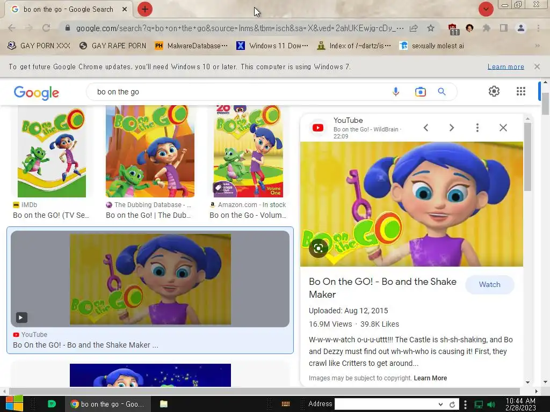Click the YouTube logo in the preview panel header
Image resolution: width=550 pixels, height=412 pixels.
tap(318, 128)
